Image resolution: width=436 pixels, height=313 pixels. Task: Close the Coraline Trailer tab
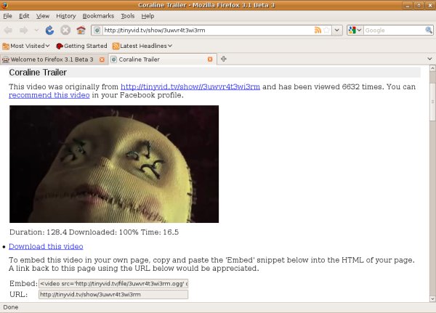(210, 60)
